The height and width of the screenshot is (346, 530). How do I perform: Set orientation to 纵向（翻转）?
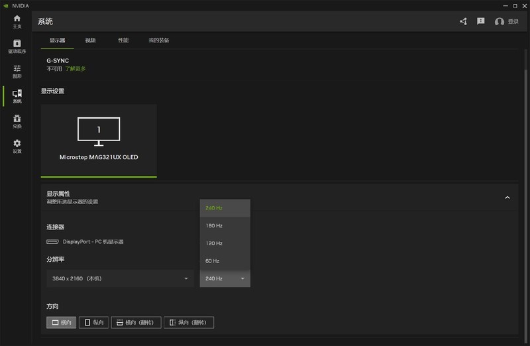coord(189,323)
